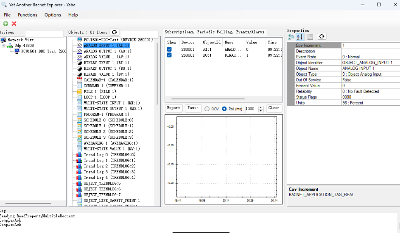Click the FILE 1 folder icon
This screenshot has width=400, height=233.
(79, 91)
